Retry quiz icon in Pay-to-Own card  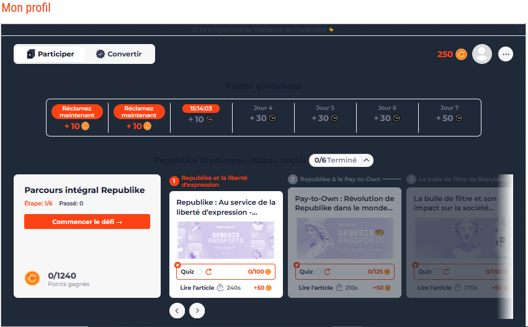[x=328, y=272]
